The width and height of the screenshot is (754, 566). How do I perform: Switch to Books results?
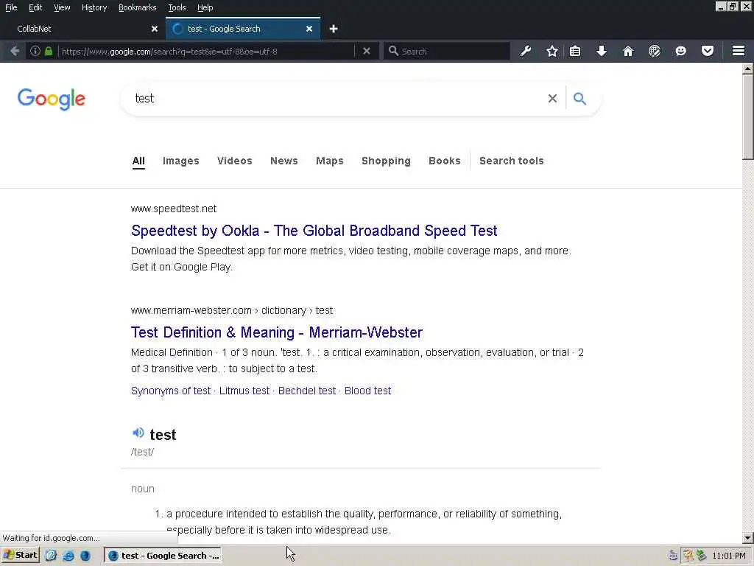pos(445,161)
